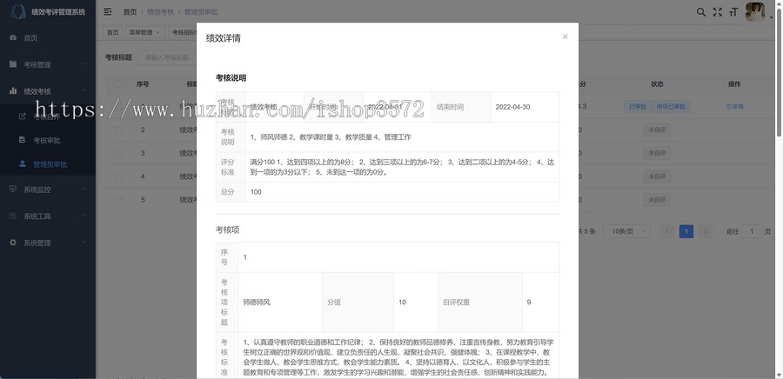Click the 自评权重 value 9
Viewport: 783px width, 379px height.
tap(529, 303)
